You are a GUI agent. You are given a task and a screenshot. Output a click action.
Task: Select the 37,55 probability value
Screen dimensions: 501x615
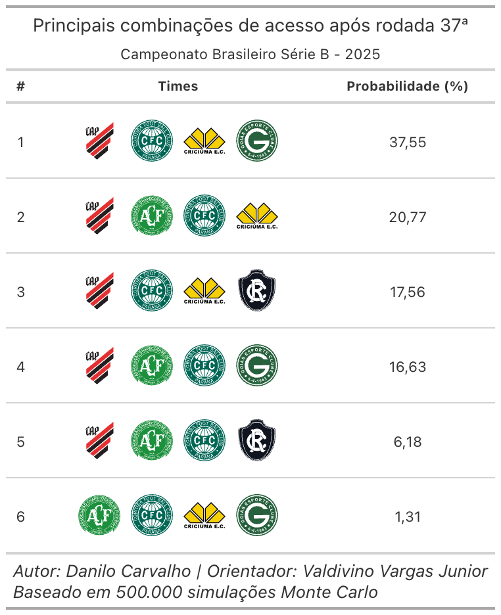408,142
